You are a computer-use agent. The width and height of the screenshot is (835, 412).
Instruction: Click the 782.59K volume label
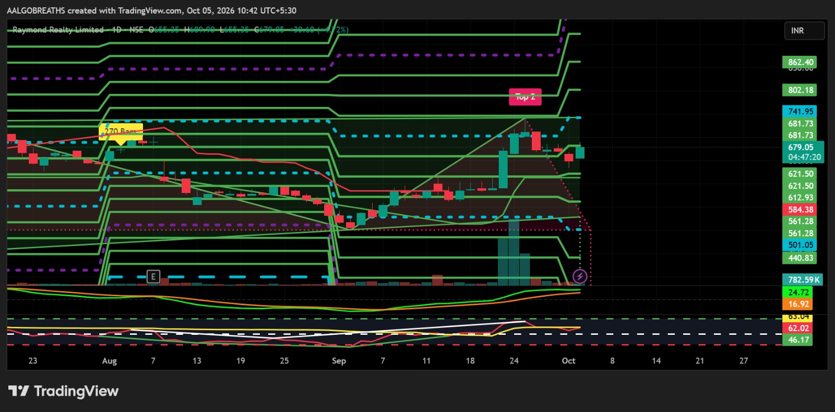(x=803, y=280)
